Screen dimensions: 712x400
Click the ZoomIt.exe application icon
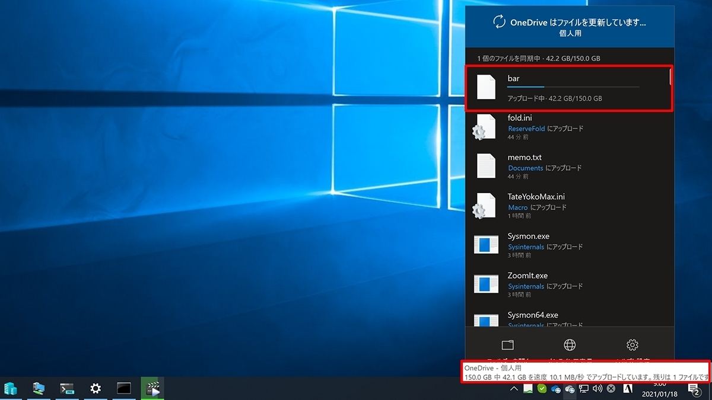coord(486,284)
